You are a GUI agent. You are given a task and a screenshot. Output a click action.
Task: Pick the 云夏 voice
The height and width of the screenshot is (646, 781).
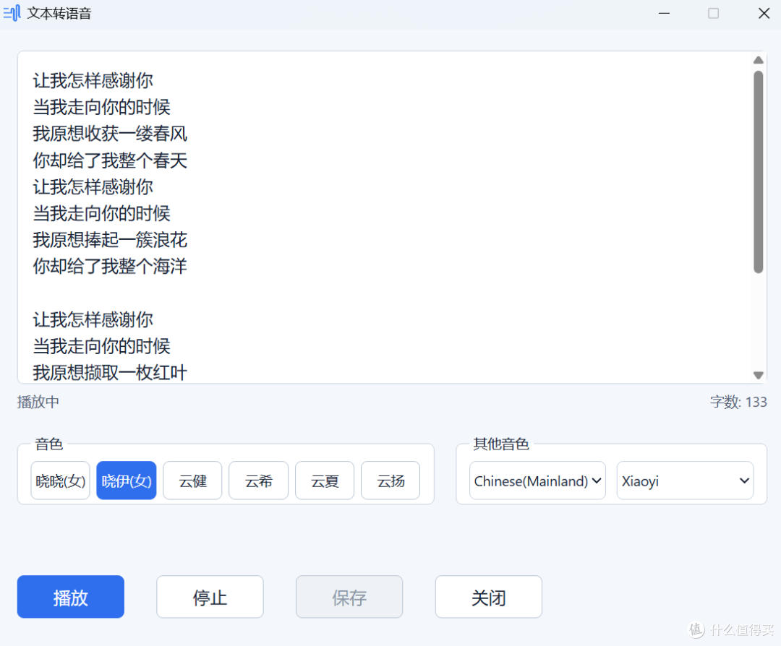(x=325, y=481)
